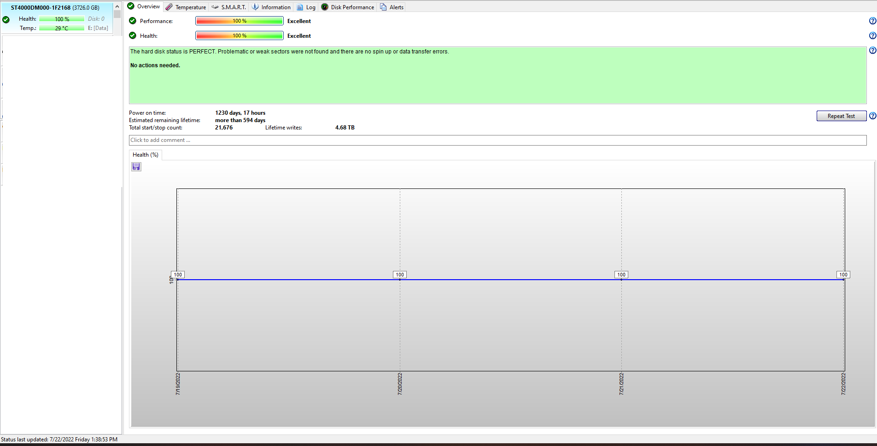877x446 pixels.
Task: Click the disk list scrollbar up arrow
Action: pyautogui.click(x=117, y=6)
